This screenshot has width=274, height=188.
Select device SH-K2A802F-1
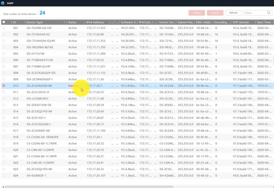(x=36, y=175)
